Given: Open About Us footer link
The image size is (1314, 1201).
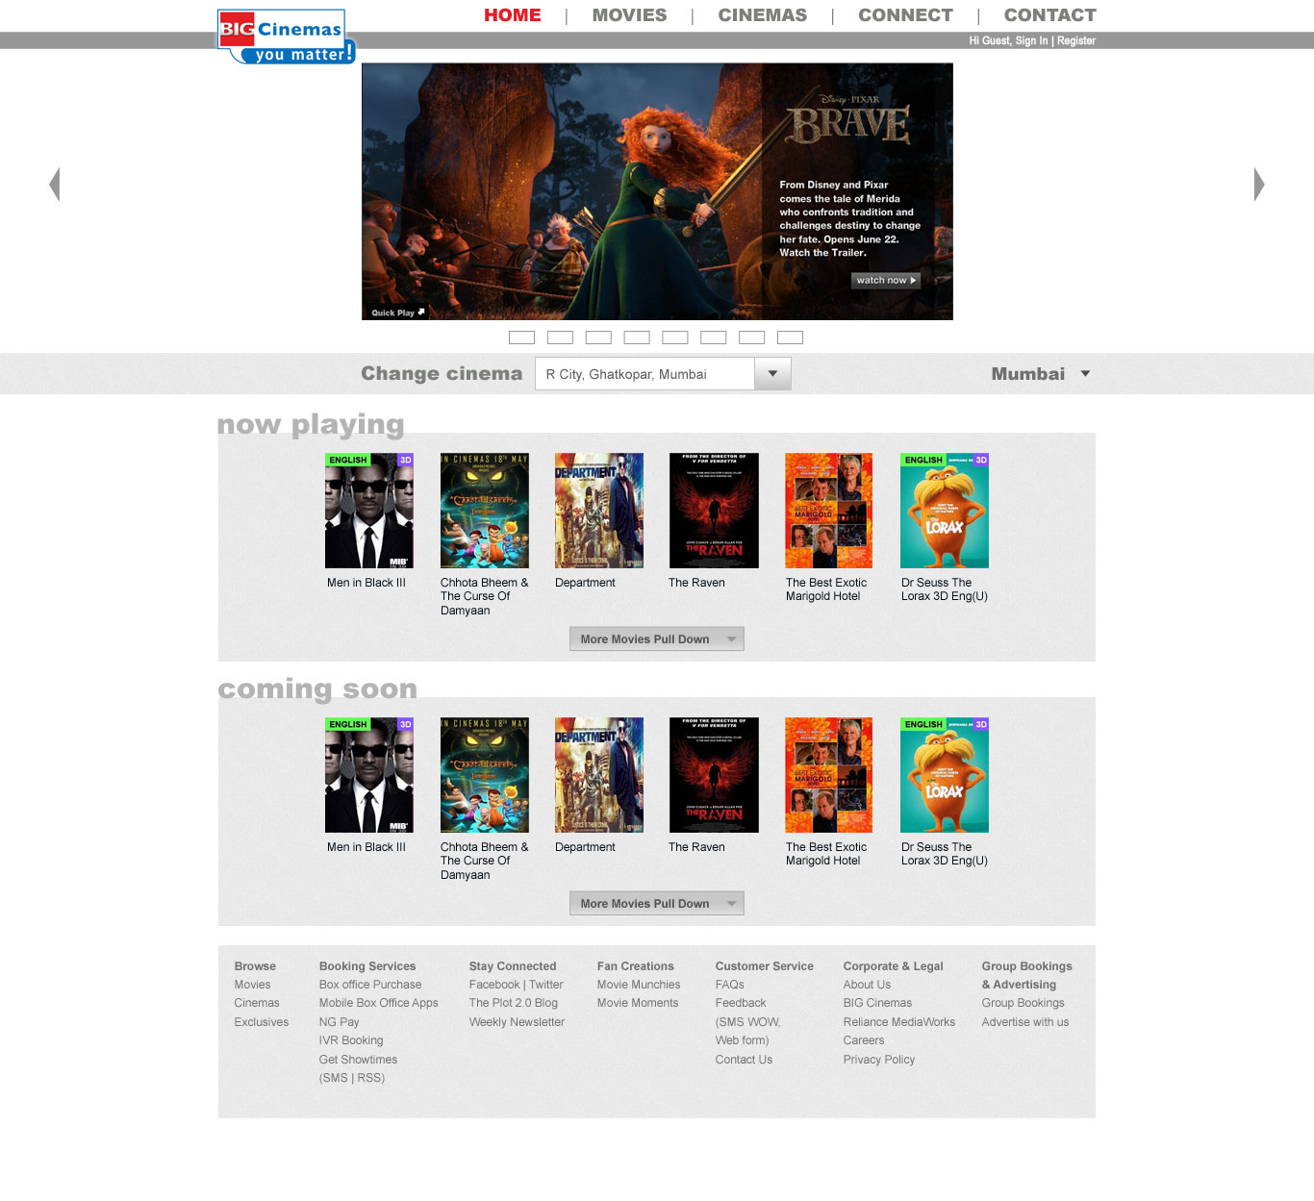Looking at the screenshot, I should point(867,985).
